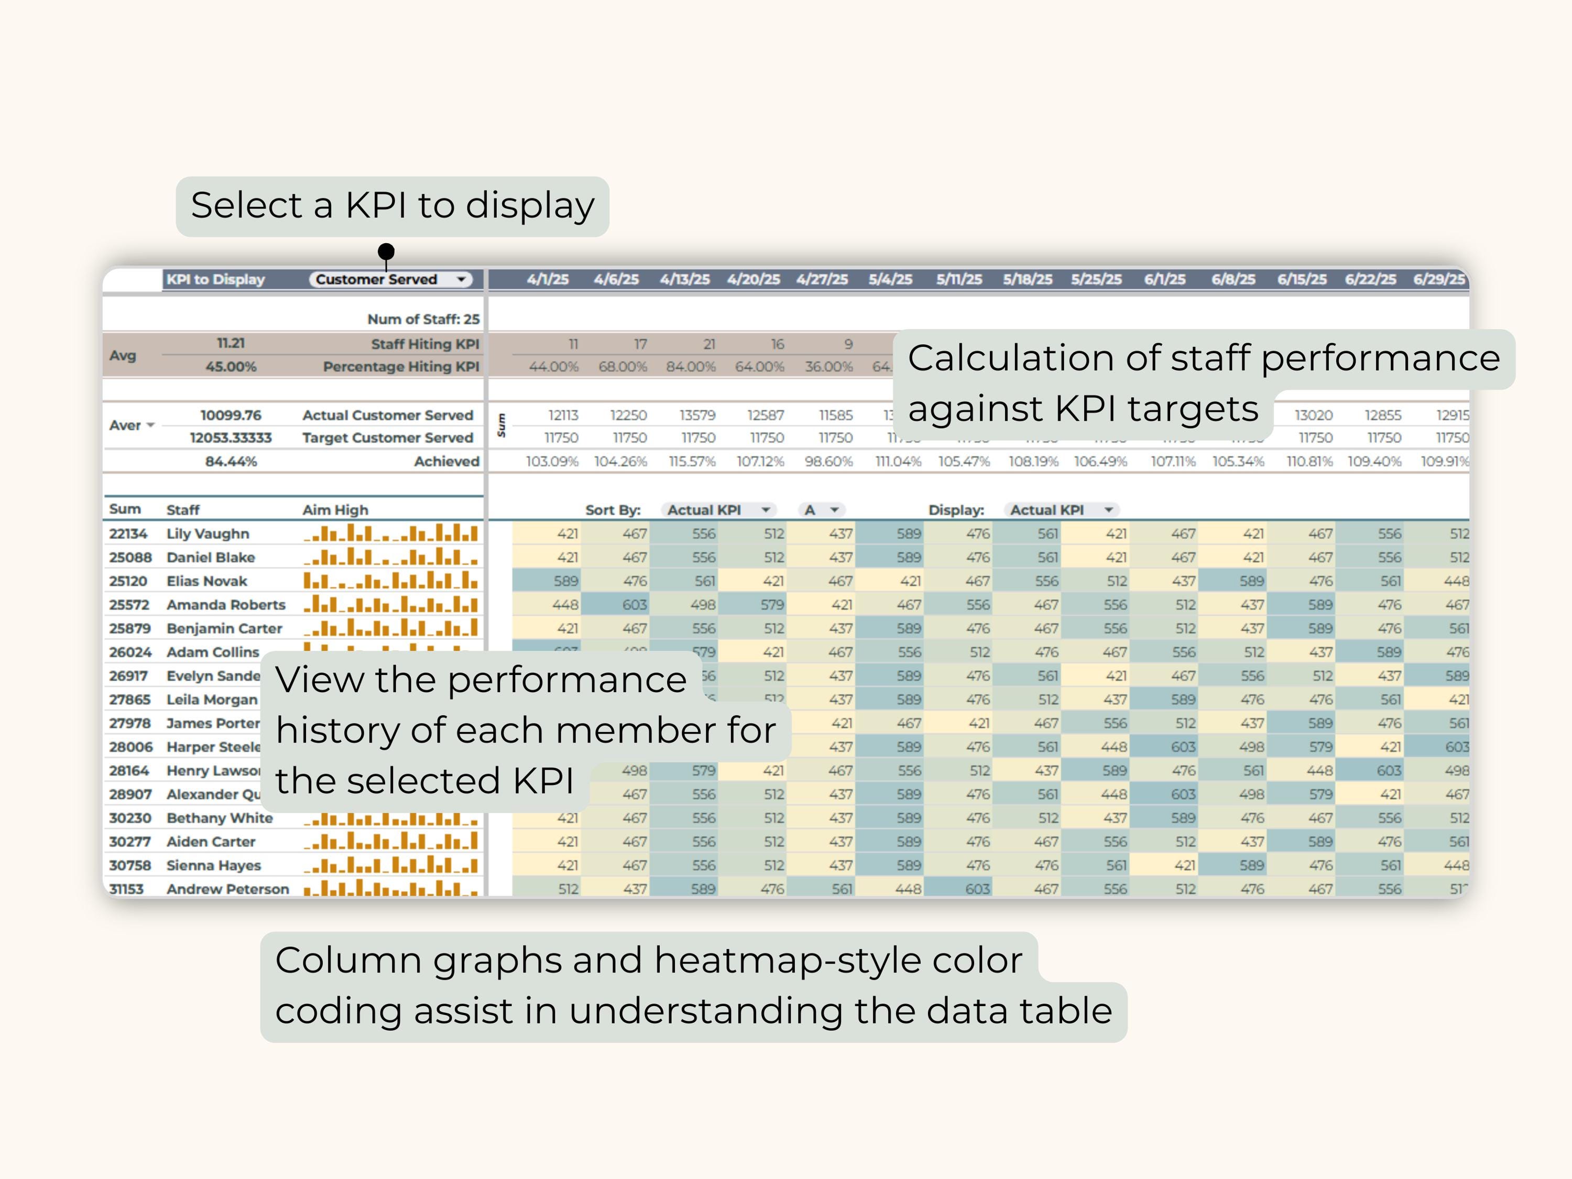Expand the Aver aggregation dropdown
This screenshot has height=1179, width=1572.
[x=150, y=425]
